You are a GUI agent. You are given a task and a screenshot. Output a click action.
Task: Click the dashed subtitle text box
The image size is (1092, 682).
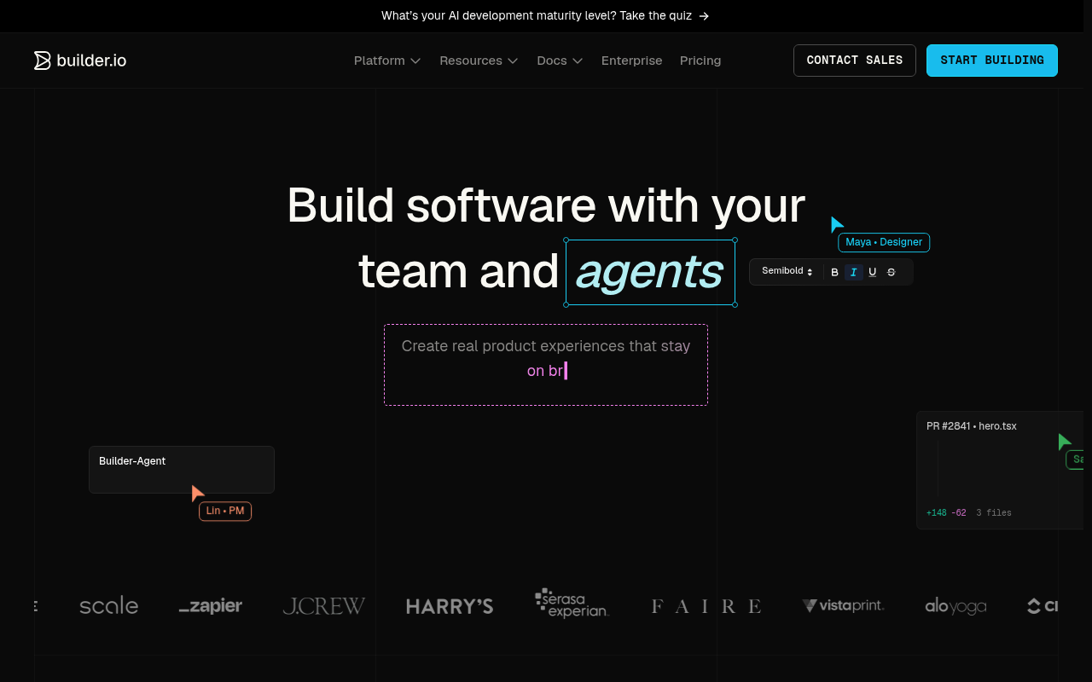click(546, 365)
